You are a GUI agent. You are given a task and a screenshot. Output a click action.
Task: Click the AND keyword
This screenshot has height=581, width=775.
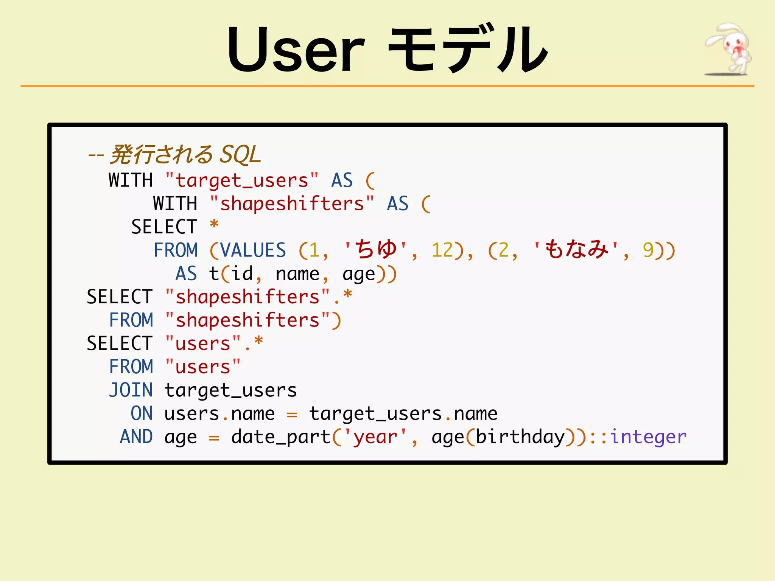(136, 437)
